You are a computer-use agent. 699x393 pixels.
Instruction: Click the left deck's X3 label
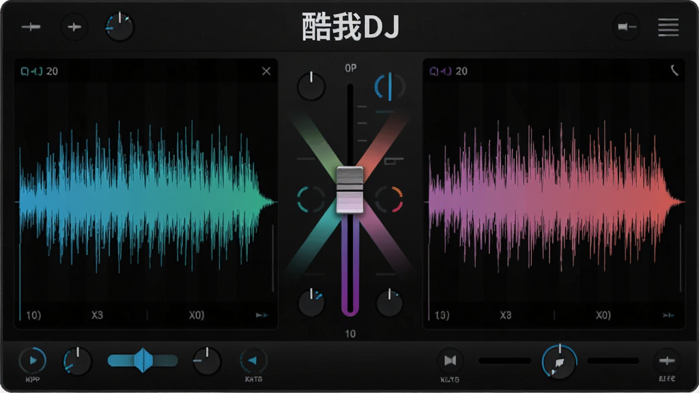click(97, 315)
